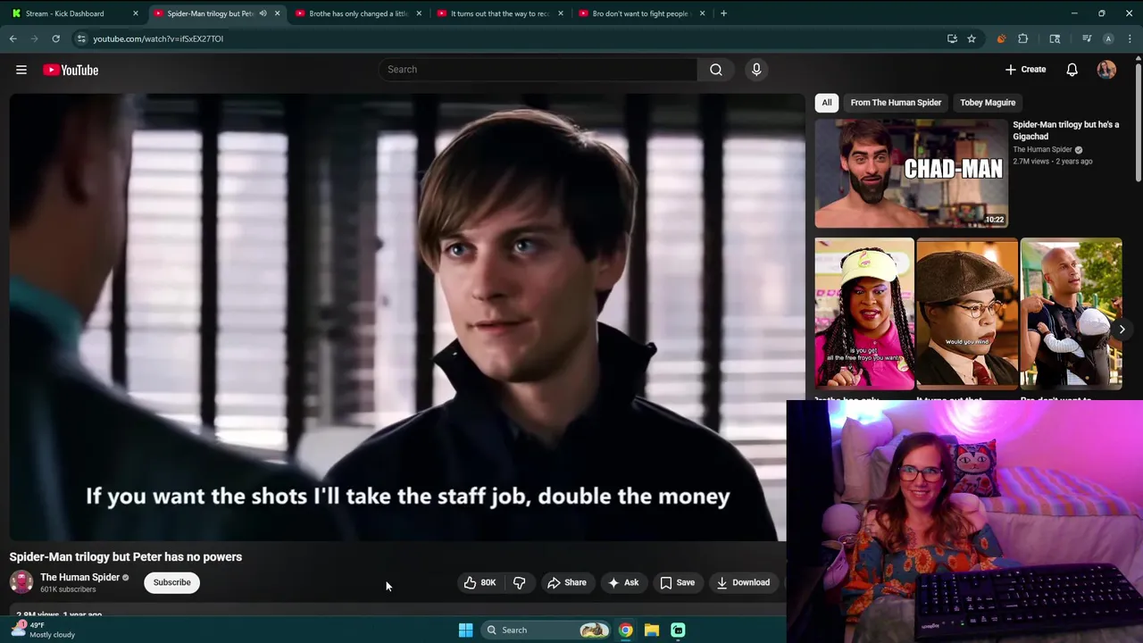Click the Ask button
Screen dimensions: 1143x643
(x=623, y=582)
